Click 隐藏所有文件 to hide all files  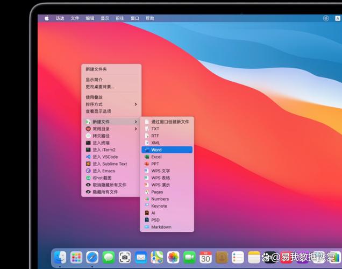pyautogui.click(x=105, y=192)
